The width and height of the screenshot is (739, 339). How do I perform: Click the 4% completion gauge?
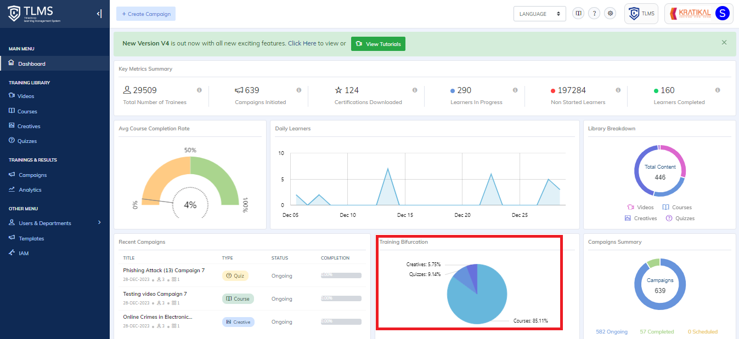[190, 205]
